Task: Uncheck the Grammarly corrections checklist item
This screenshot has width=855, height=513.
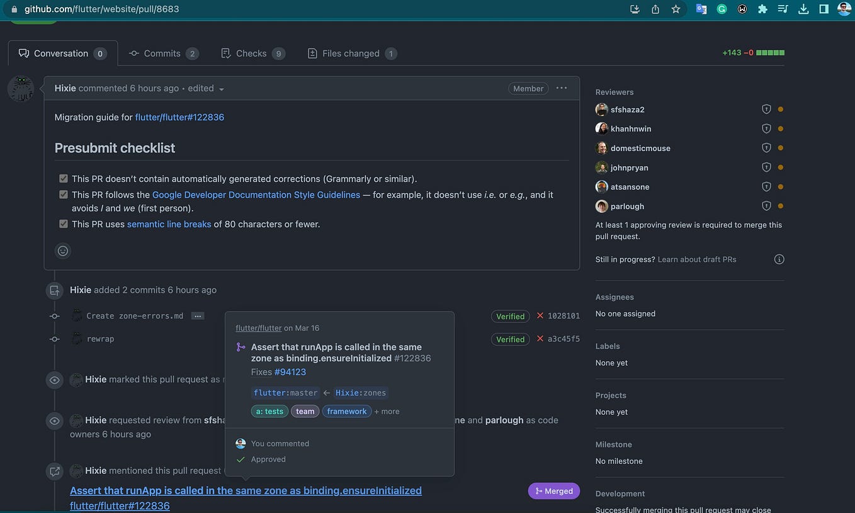Action: click(63, 178)
